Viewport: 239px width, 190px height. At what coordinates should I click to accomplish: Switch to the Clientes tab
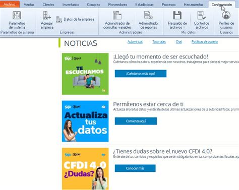48,5
